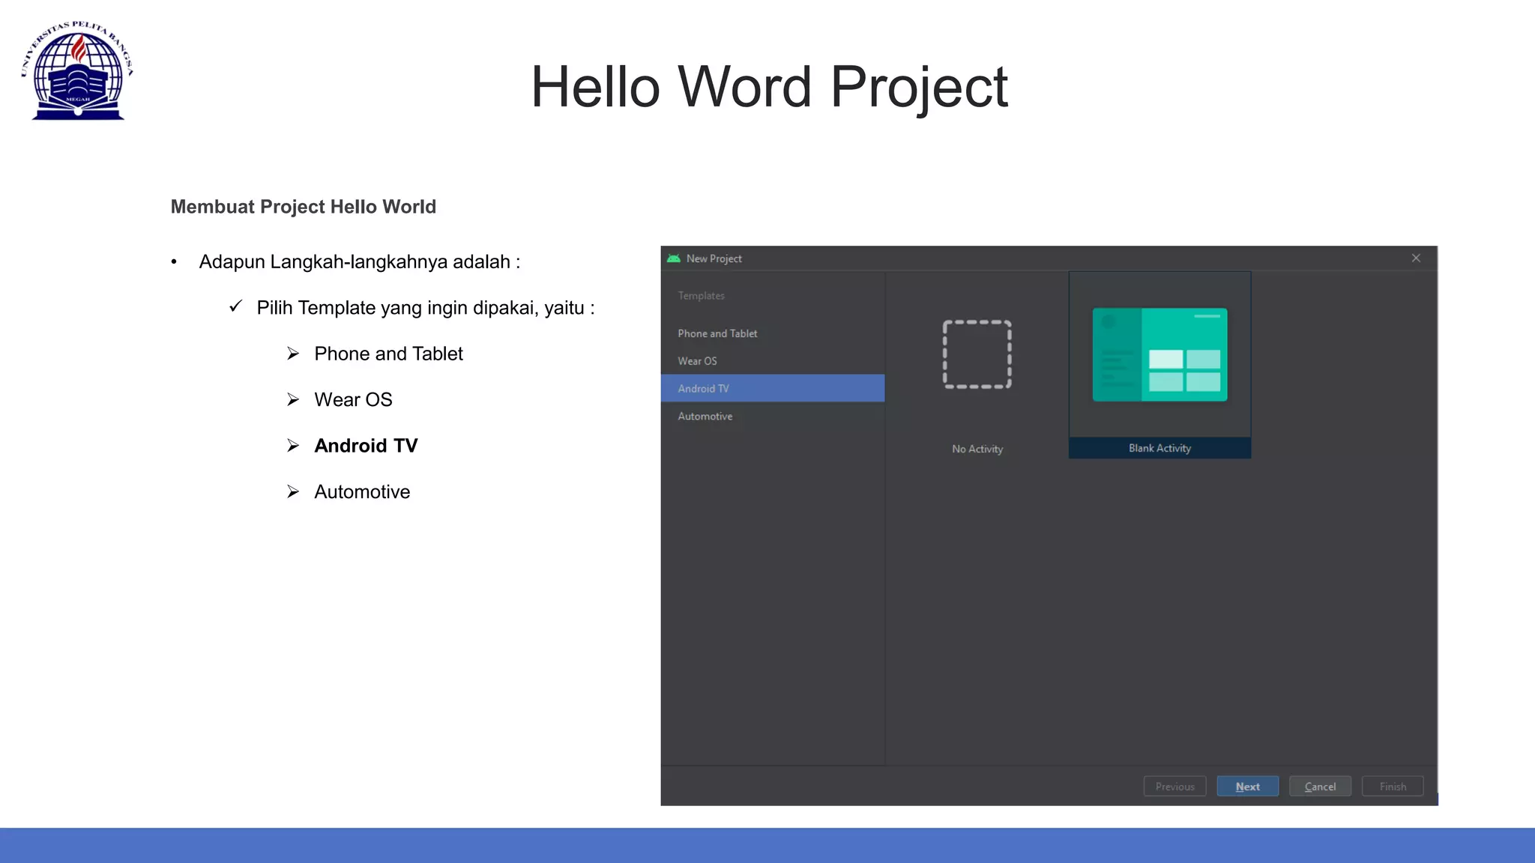Click the Templates header in dialog sidebar
The height and width of the screenshot is (863, 1535).
(701, 296)
